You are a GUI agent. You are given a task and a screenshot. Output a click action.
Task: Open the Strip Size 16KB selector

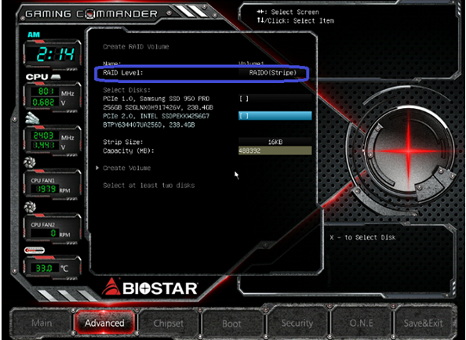tap(275, 142)
